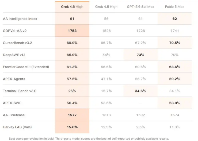Image resolution: width=198 pixels, height=141 pixels.
Task: Select the APEX-SWE row label
Action: [12, 103]
